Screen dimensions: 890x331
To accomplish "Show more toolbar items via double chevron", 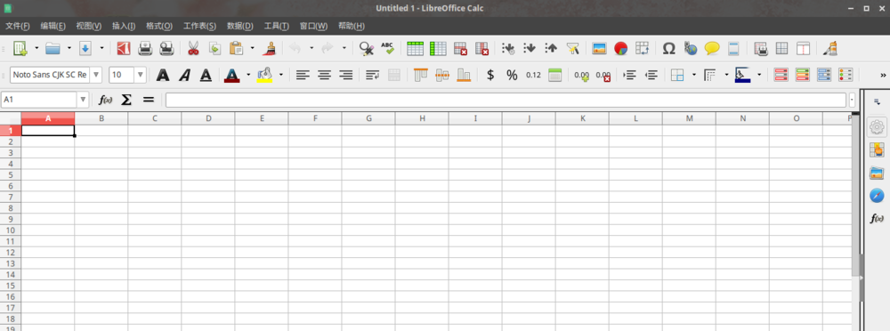I will coord(883,75).
